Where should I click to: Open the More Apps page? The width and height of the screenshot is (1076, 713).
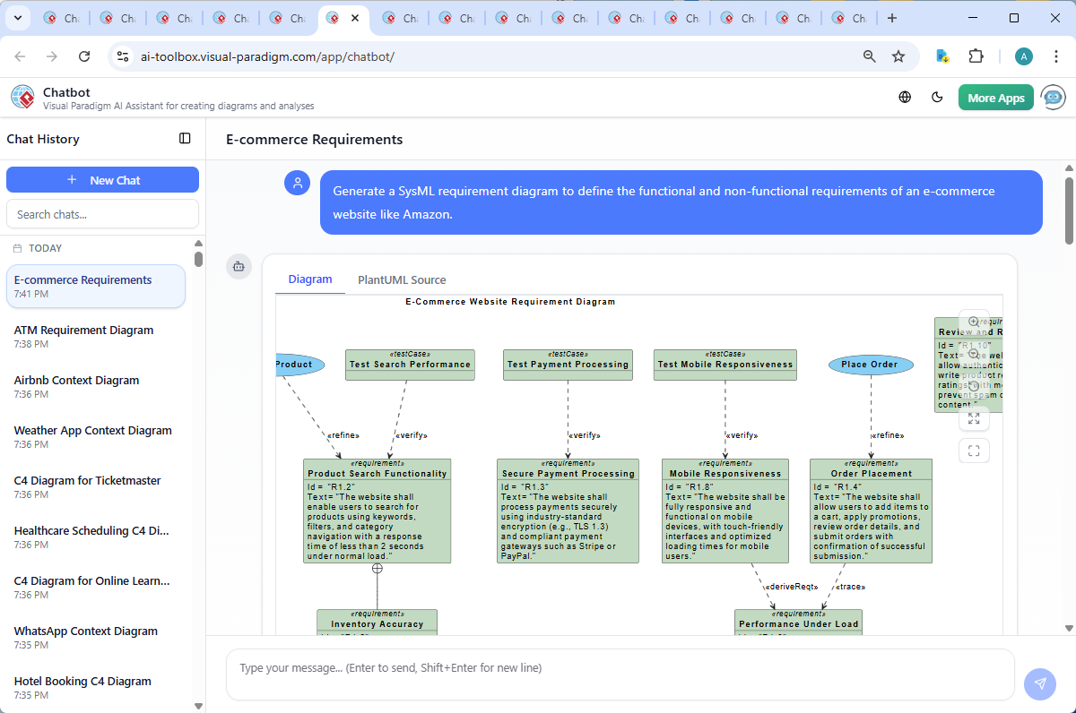pyautogui.click(x=995, y=97)
